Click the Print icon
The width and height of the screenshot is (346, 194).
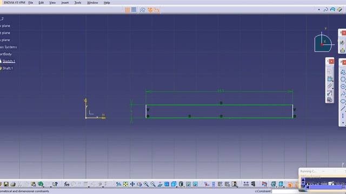13,184
